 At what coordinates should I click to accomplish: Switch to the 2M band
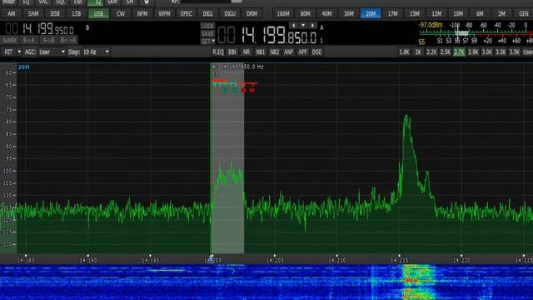click(x=501, y=14)
